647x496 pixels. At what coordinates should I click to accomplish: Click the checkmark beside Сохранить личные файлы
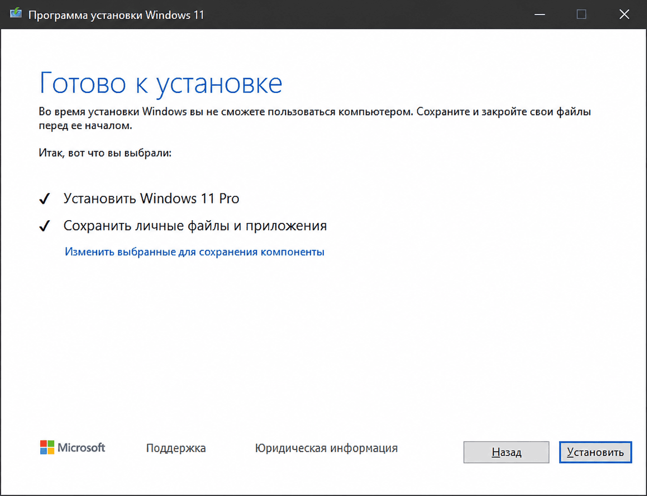coord(44,226)
